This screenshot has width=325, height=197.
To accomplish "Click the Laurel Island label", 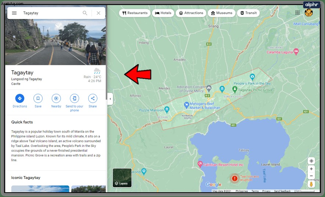I will [270, 164].
